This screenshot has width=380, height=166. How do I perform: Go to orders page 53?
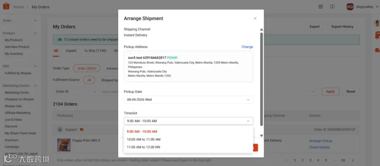click(x=343, y=160)
